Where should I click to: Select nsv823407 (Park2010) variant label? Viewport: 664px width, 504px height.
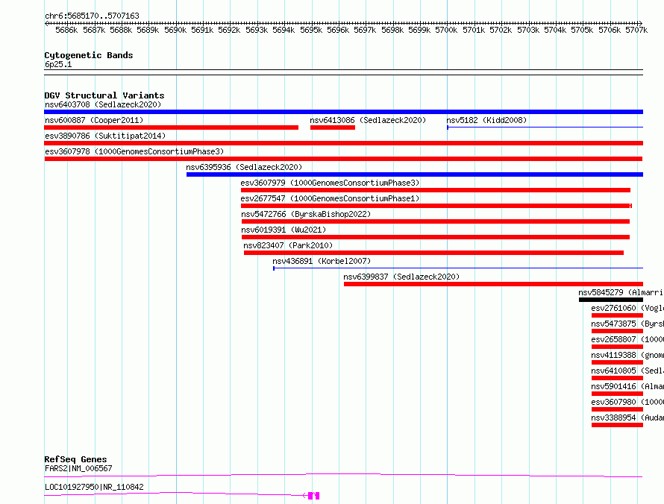coord(288,245)
